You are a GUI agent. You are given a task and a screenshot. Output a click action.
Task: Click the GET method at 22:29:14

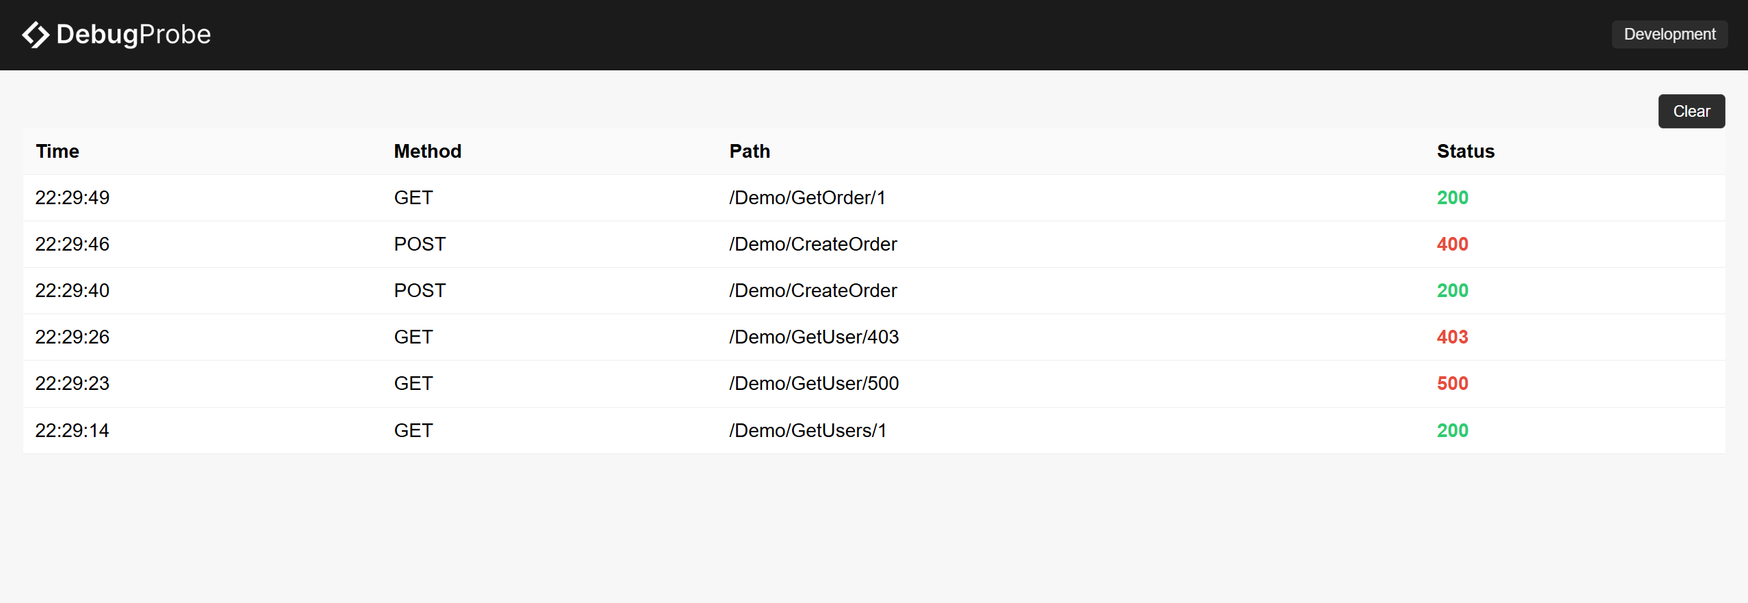click(413, 431)
